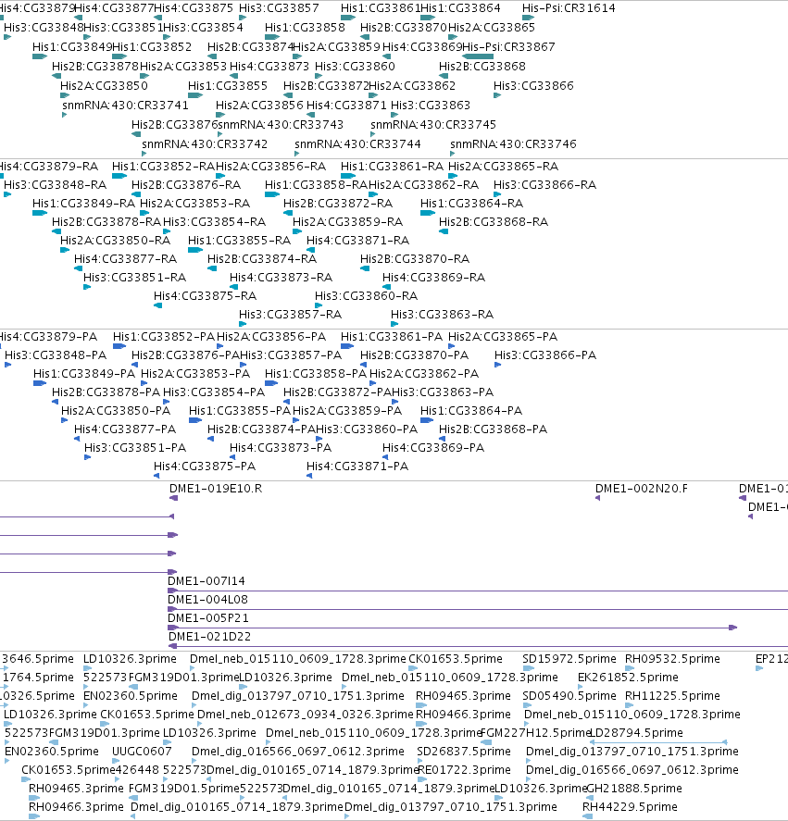This screenshot has height=821, width=788.
Task: Click transcript His3:CG33851-RA label
Action: tap(135, 278)
